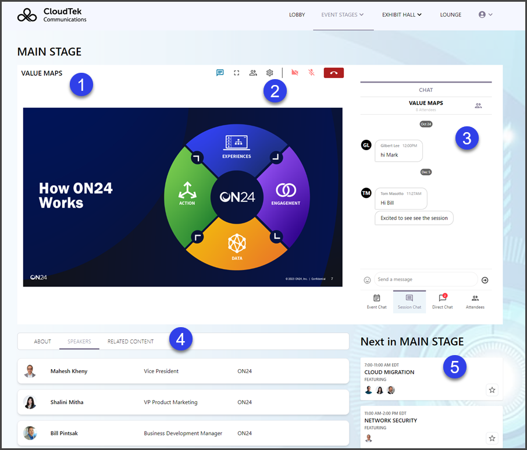Expand the EXHIBIT HALL dropdown
Screen dimensions: 527x450
click(x=401, y=15)
